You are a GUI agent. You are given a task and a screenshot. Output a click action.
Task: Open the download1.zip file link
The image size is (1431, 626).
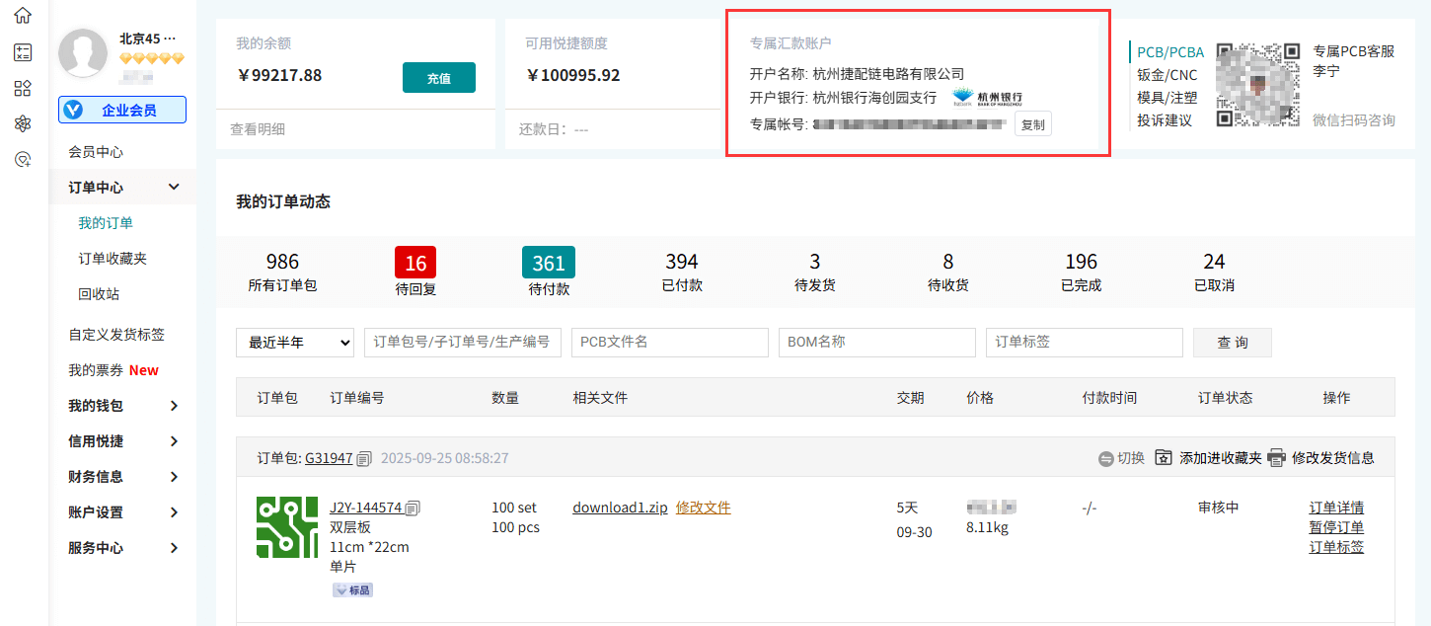coord(620,508)
